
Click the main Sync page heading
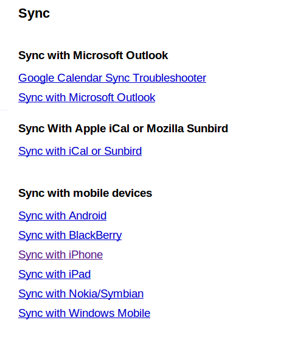point(34,14)
